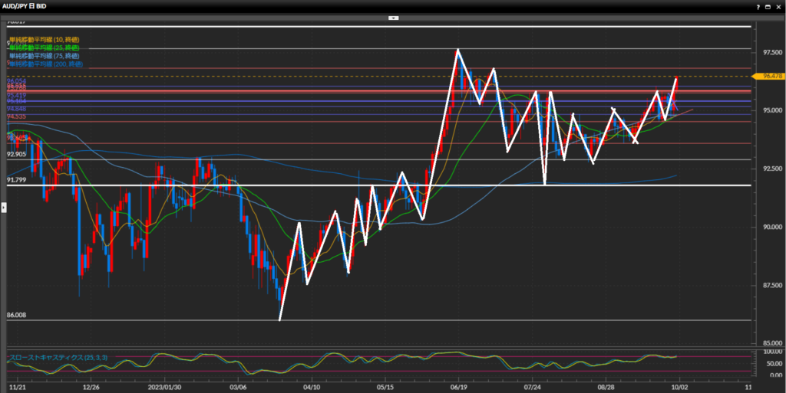Expand the left side panel handle
Viewport: 786px width, 393px height.
point(3,207)
